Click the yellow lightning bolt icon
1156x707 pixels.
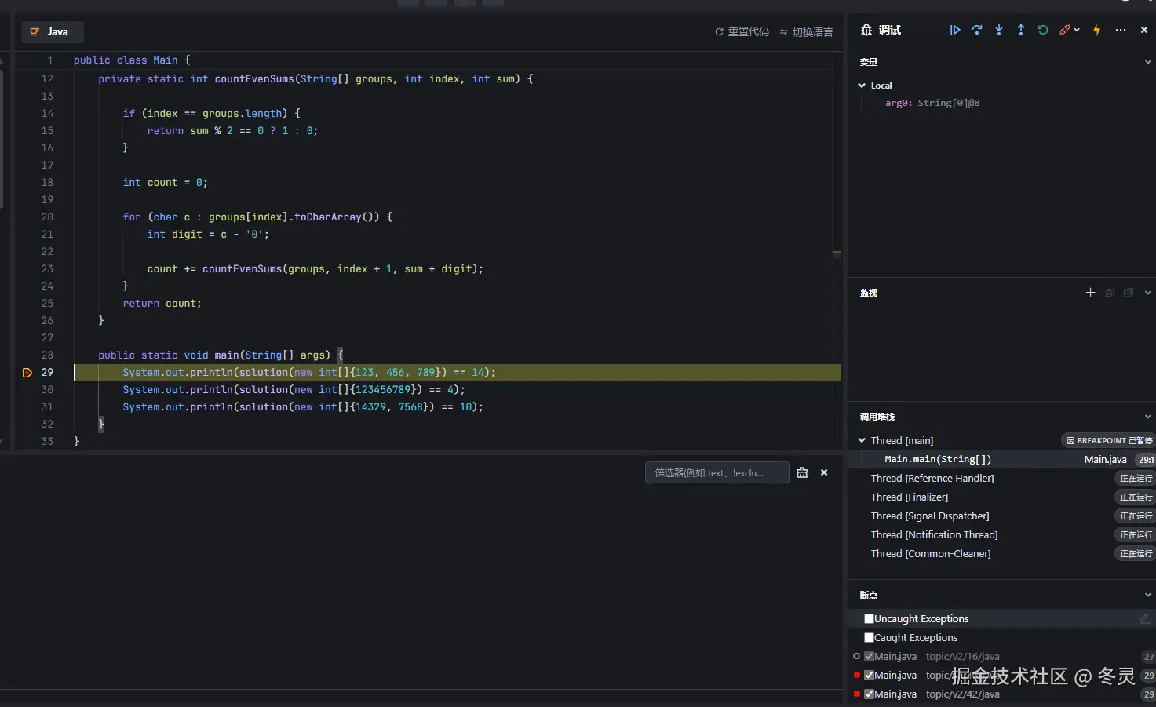1096,30
